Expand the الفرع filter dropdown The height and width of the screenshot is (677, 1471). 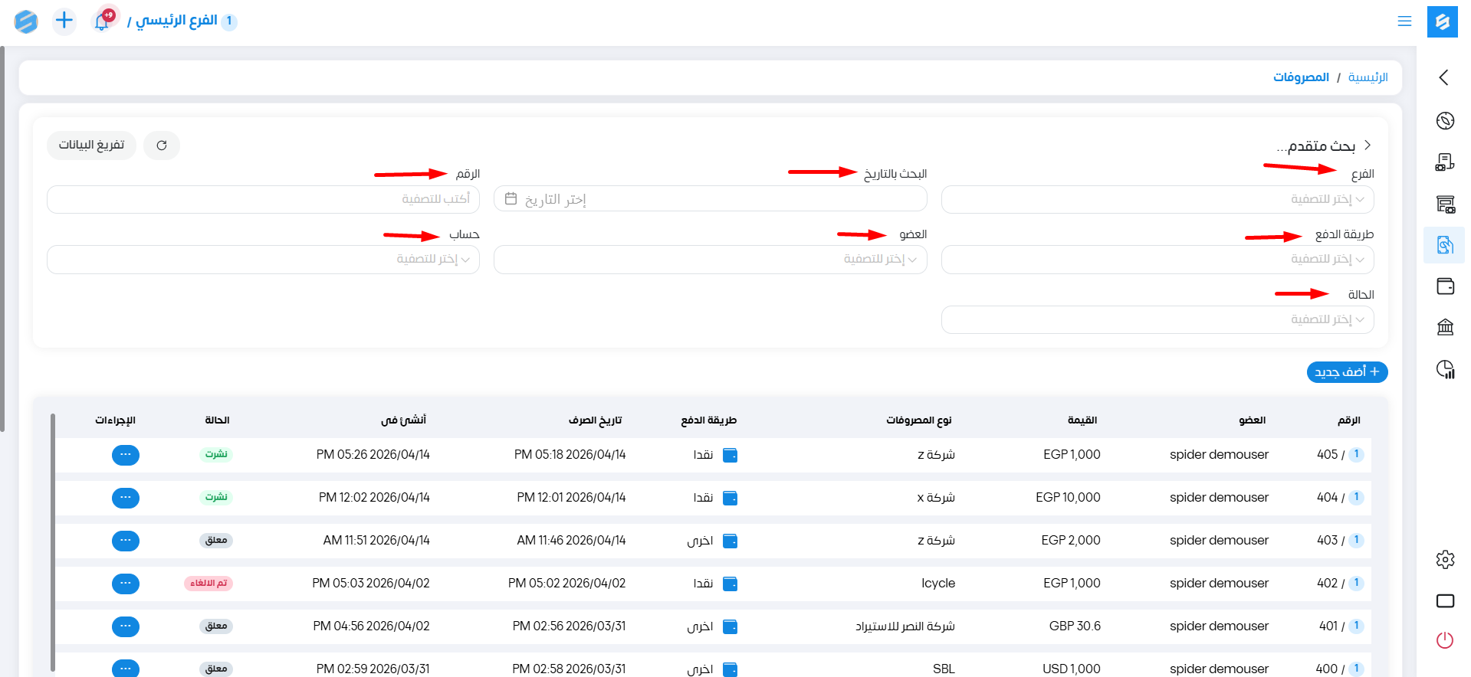(x=1157, y=200)
